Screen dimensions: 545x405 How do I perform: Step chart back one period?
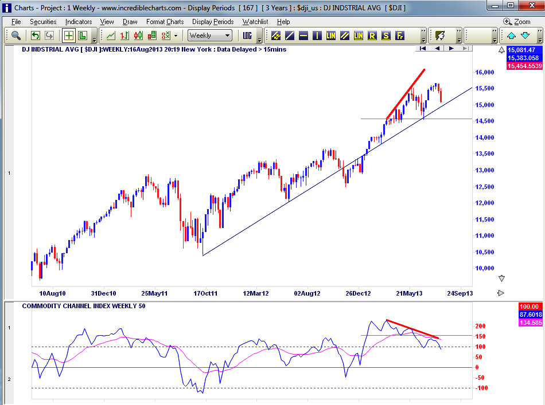click(x=437, y=48)
